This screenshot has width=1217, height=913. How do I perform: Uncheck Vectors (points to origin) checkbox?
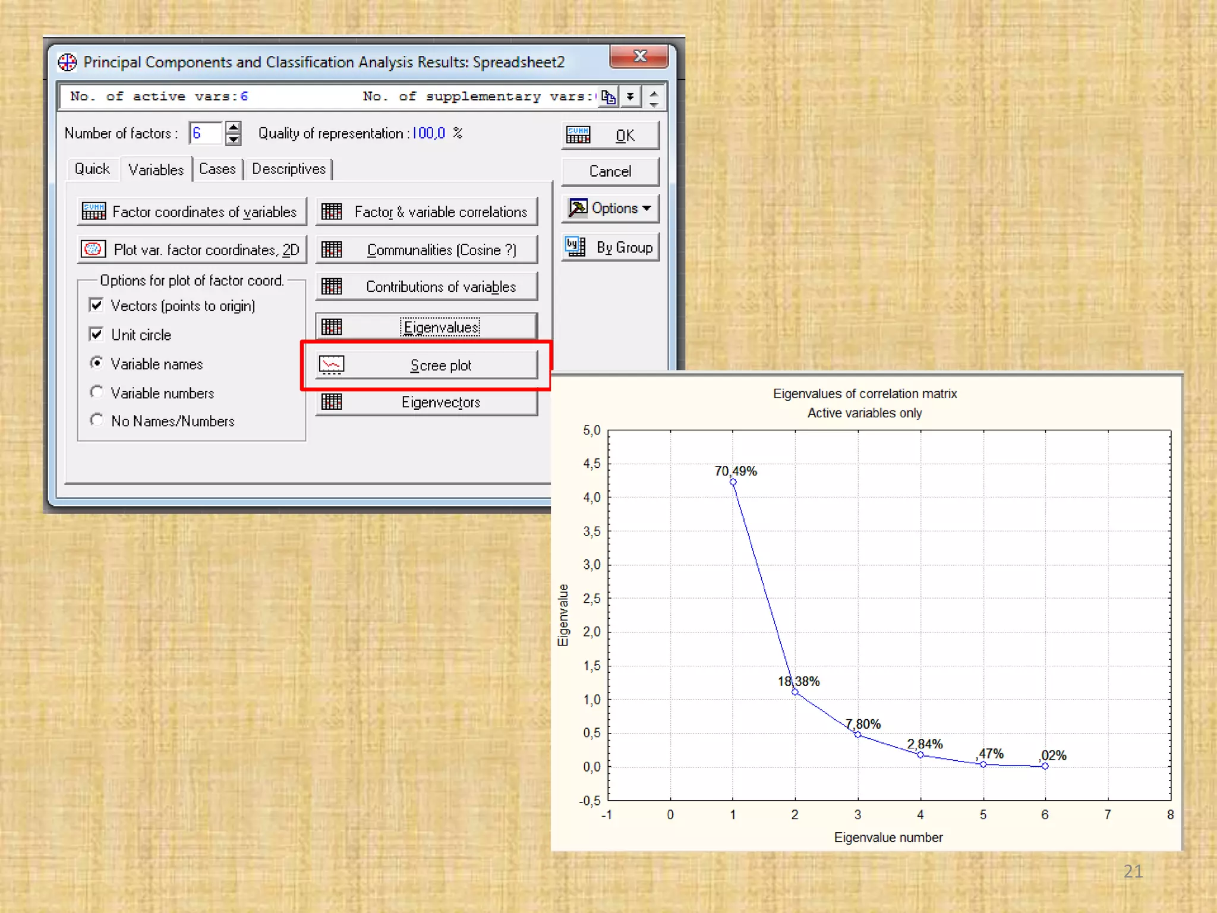(x=96, y=305)
